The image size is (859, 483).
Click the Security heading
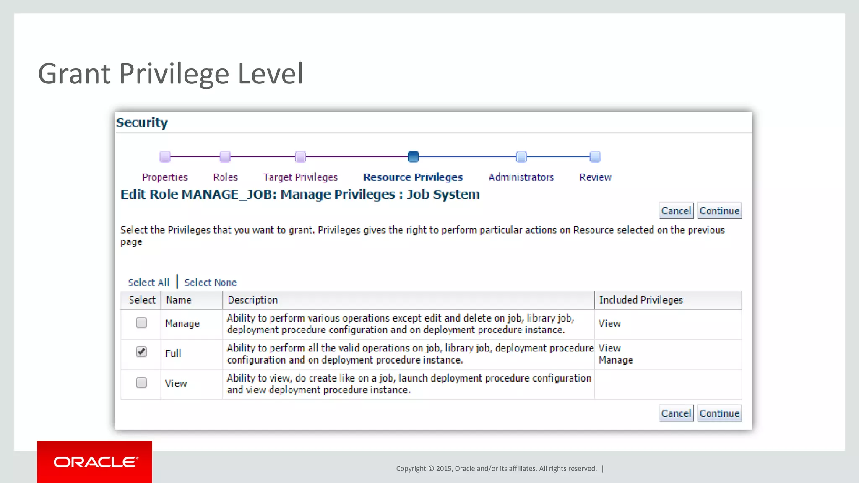(x=142, y=122)
